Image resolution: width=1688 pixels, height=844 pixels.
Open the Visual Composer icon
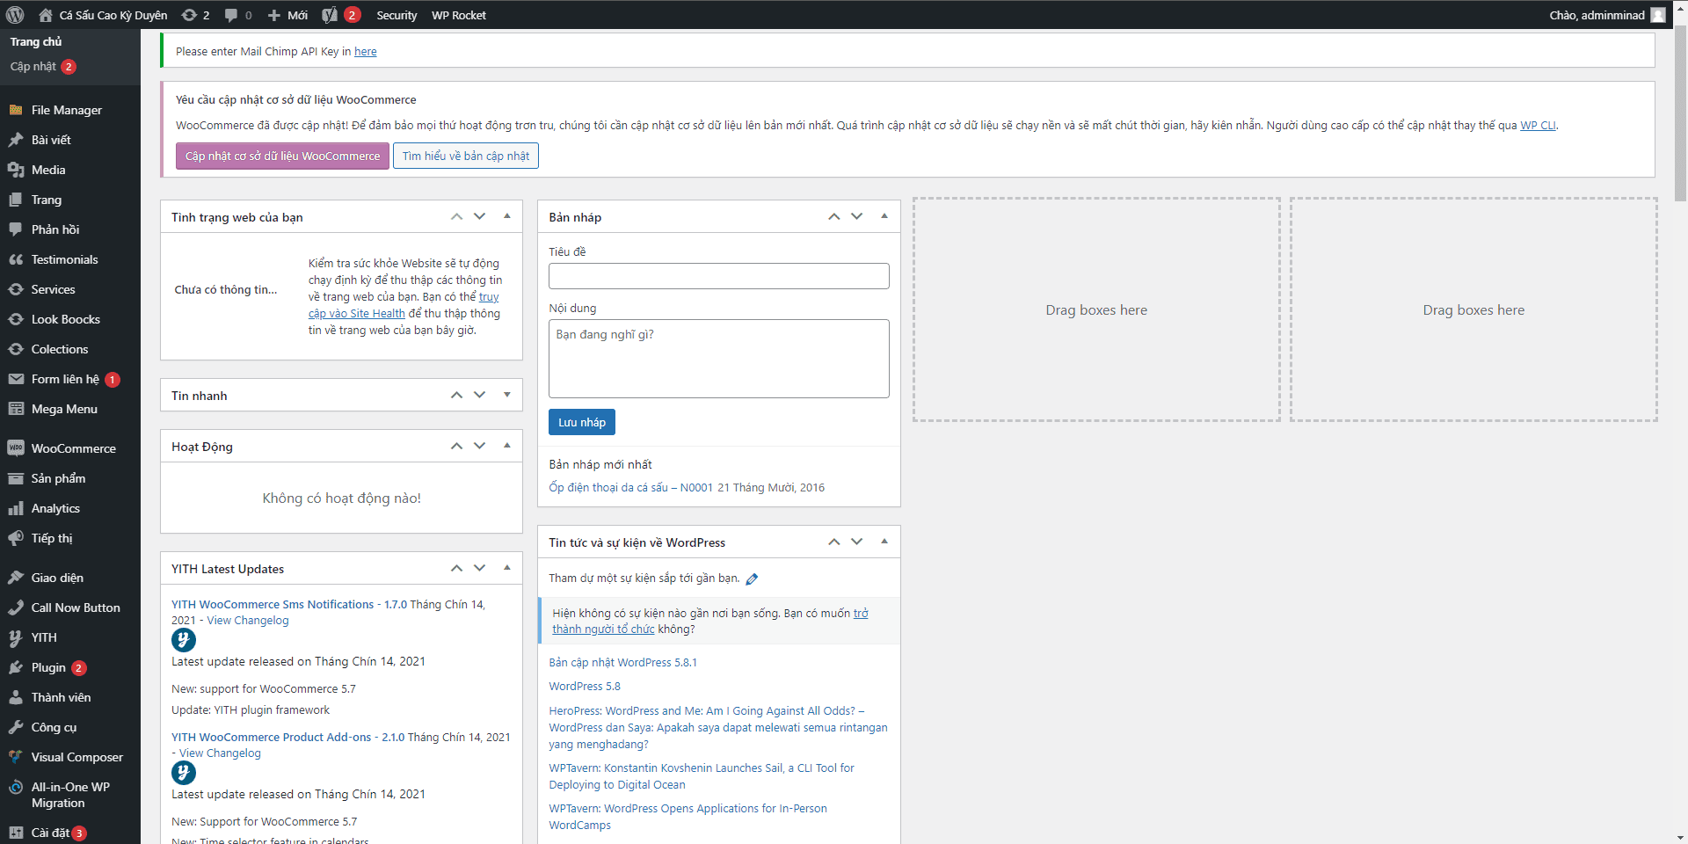click(x=16, y=757)
